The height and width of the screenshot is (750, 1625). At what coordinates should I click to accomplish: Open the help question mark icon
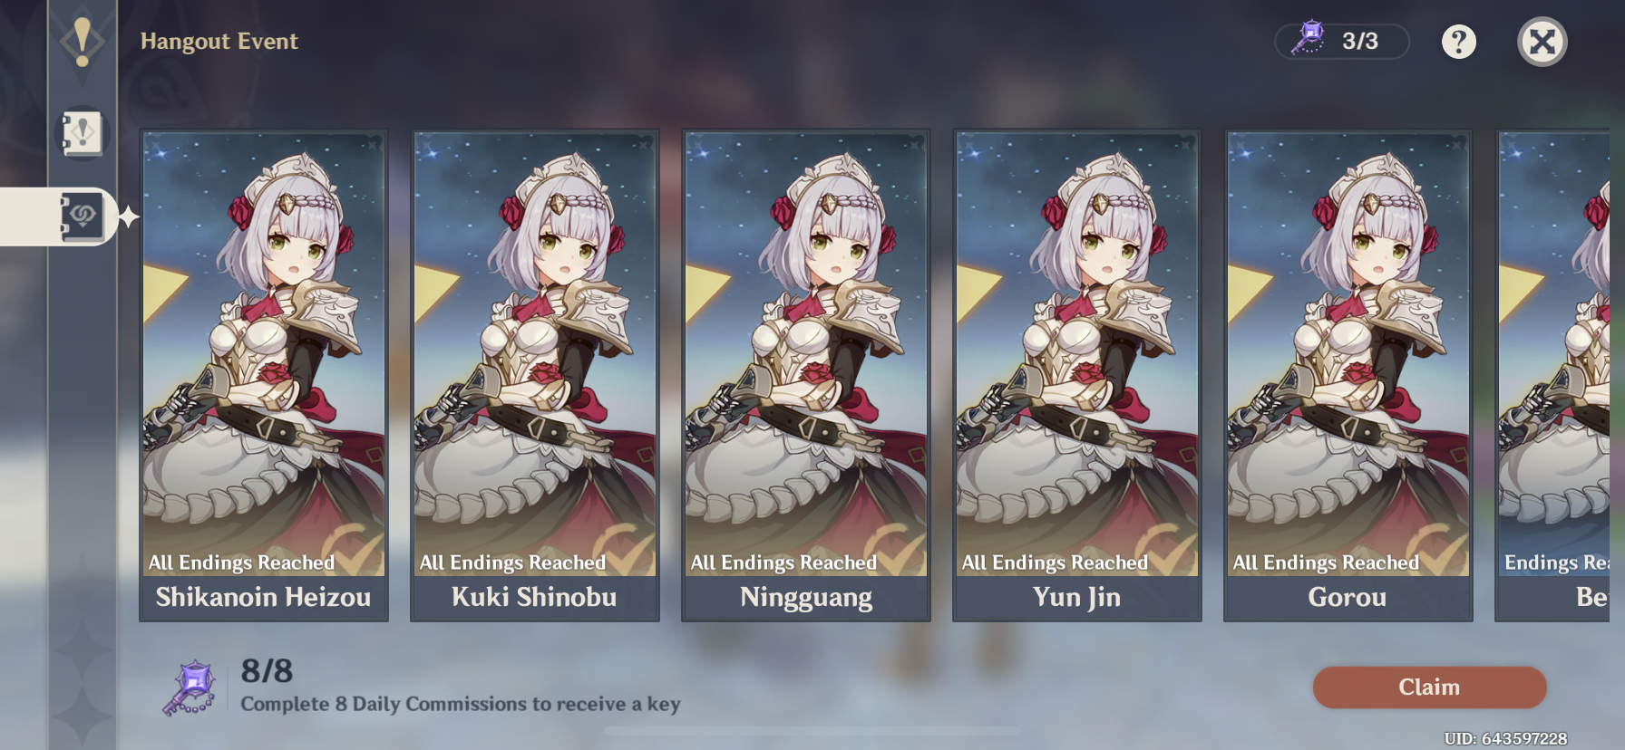[1458, 42]
